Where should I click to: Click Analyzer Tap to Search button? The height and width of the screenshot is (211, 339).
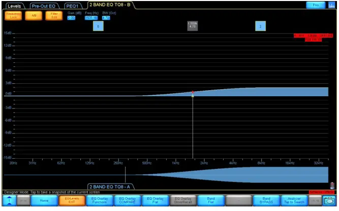pyautogui.click(x=294, y=200)
